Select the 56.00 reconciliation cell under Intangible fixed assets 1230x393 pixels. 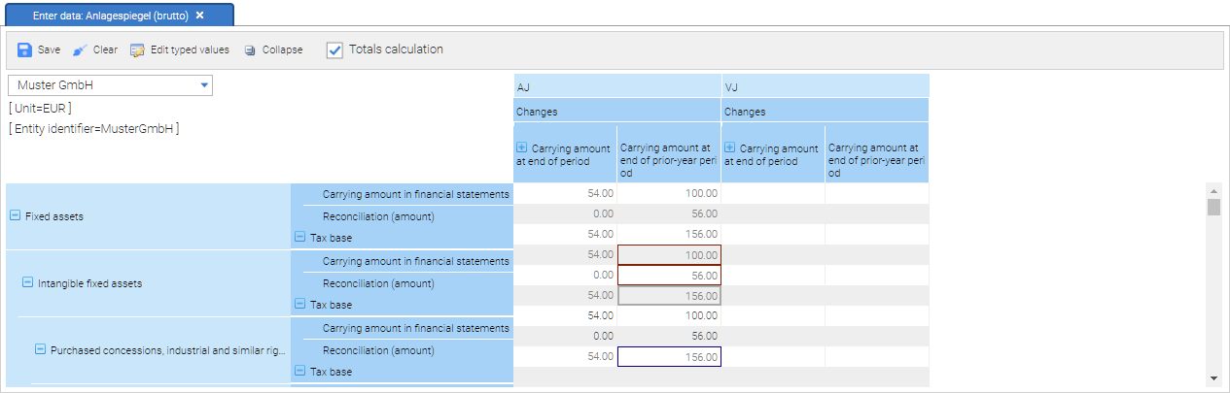pos(669,275)
